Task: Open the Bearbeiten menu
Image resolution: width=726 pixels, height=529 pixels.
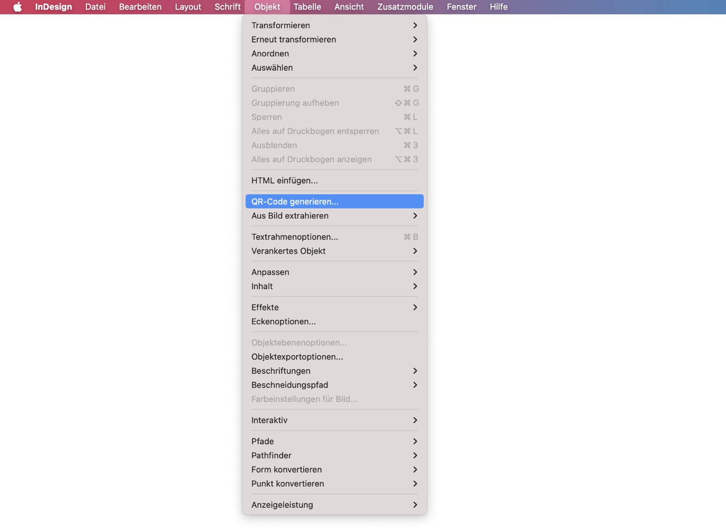Action: point(140,7)
